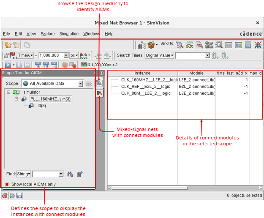Switch to the design hierarchy browse sidebar tab

tap(99, 83)
